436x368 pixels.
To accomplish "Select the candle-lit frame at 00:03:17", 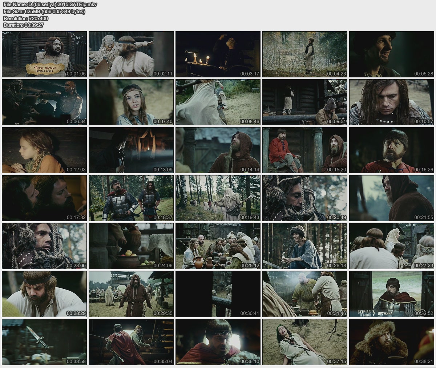I will point(218,54).
